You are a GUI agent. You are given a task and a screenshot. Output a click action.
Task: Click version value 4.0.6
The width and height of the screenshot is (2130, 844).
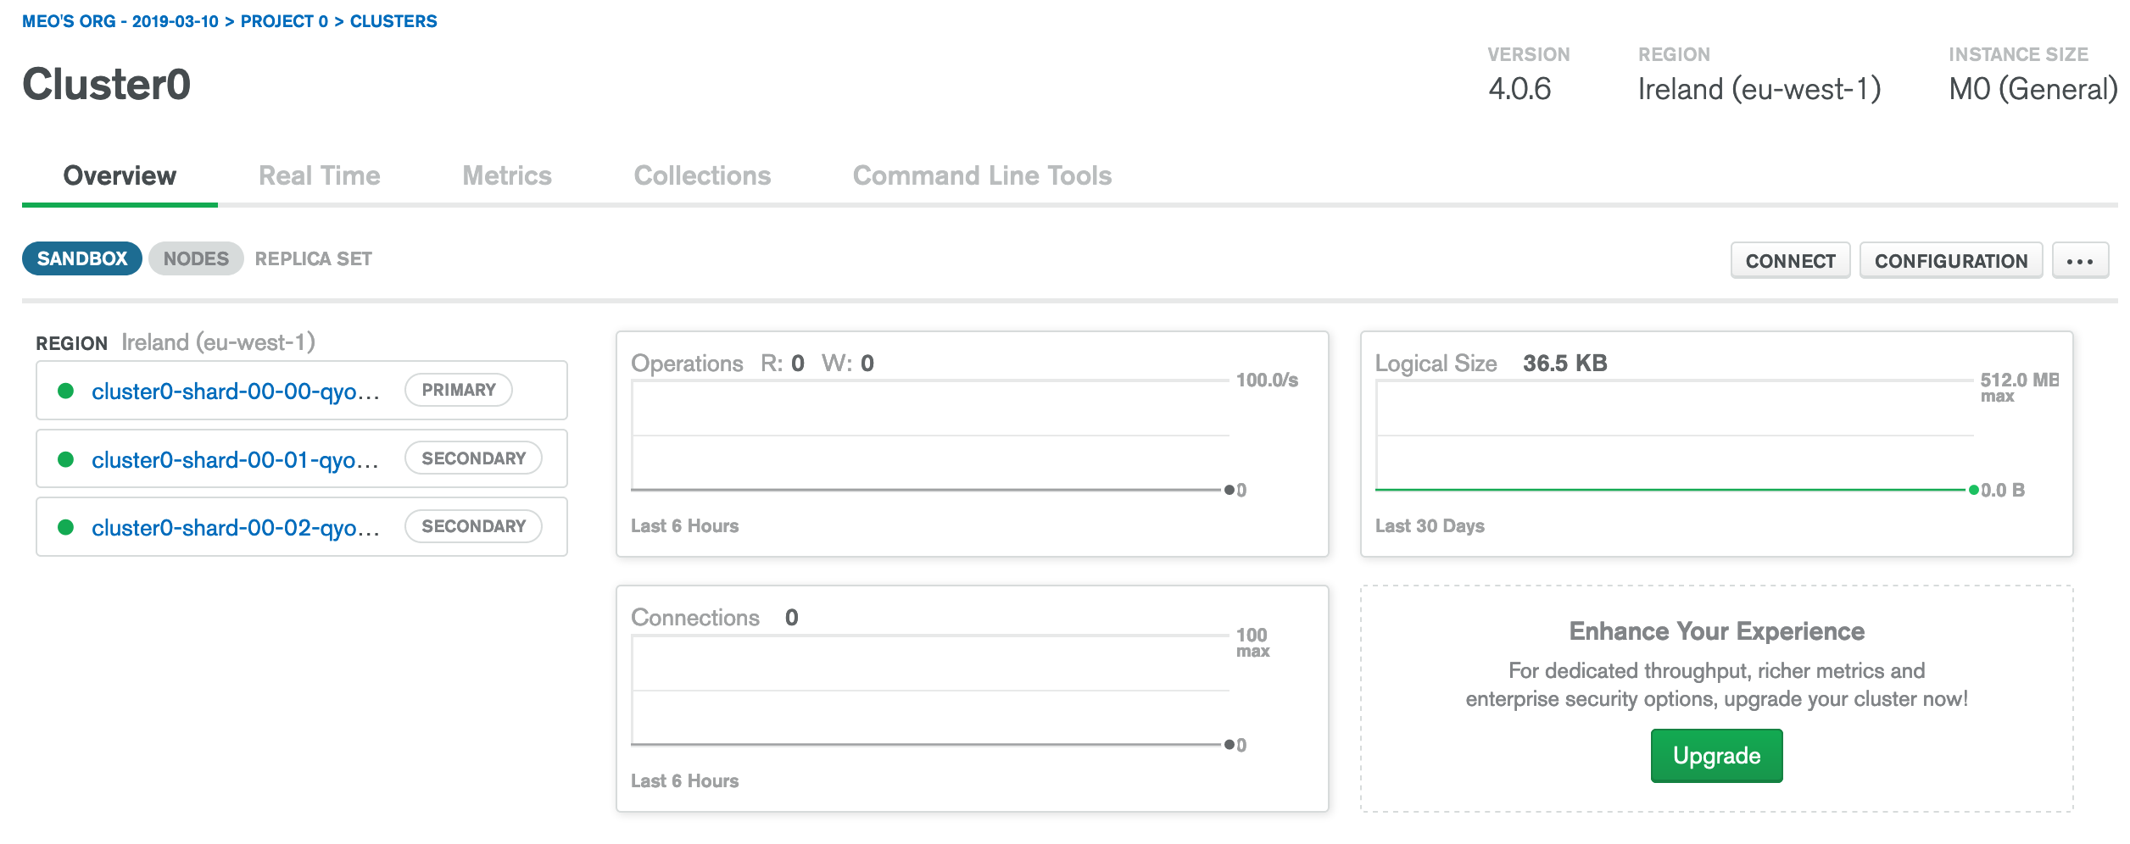pyautogui.click(x=1519, y=89)
